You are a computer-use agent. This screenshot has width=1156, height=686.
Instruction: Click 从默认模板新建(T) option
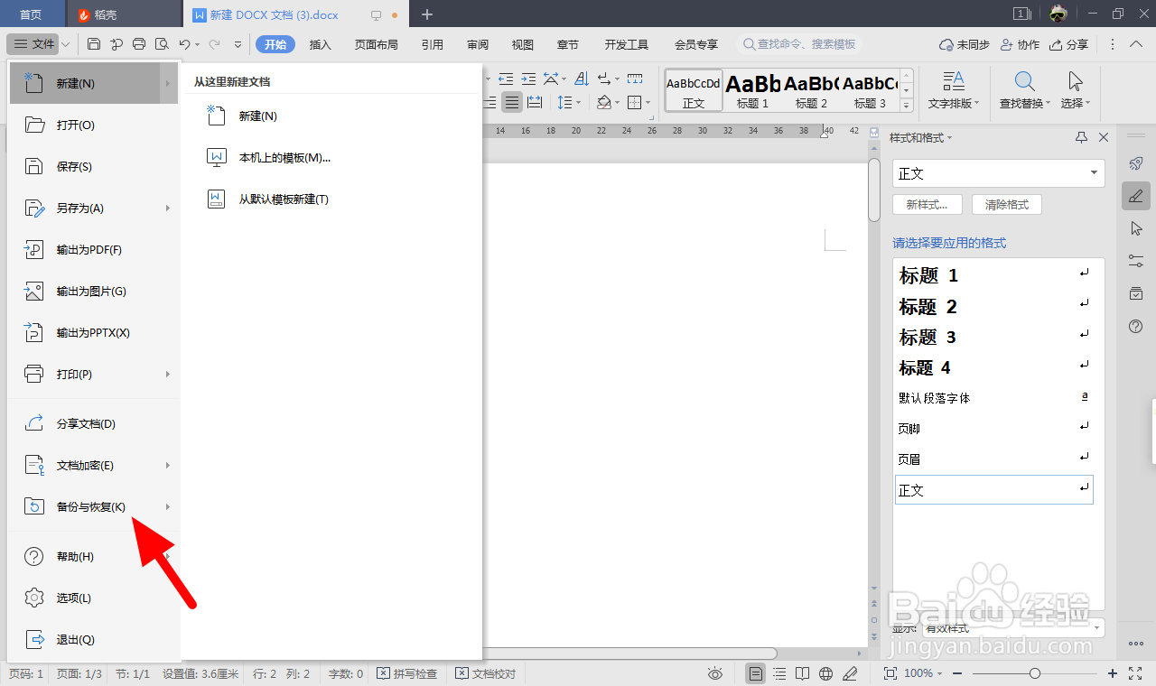tap(284, 199)
